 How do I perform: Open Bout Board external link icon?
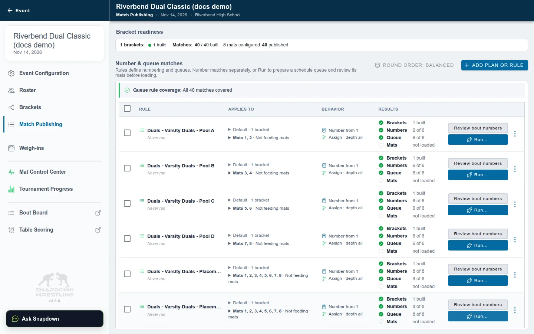[x=98, y=213]
